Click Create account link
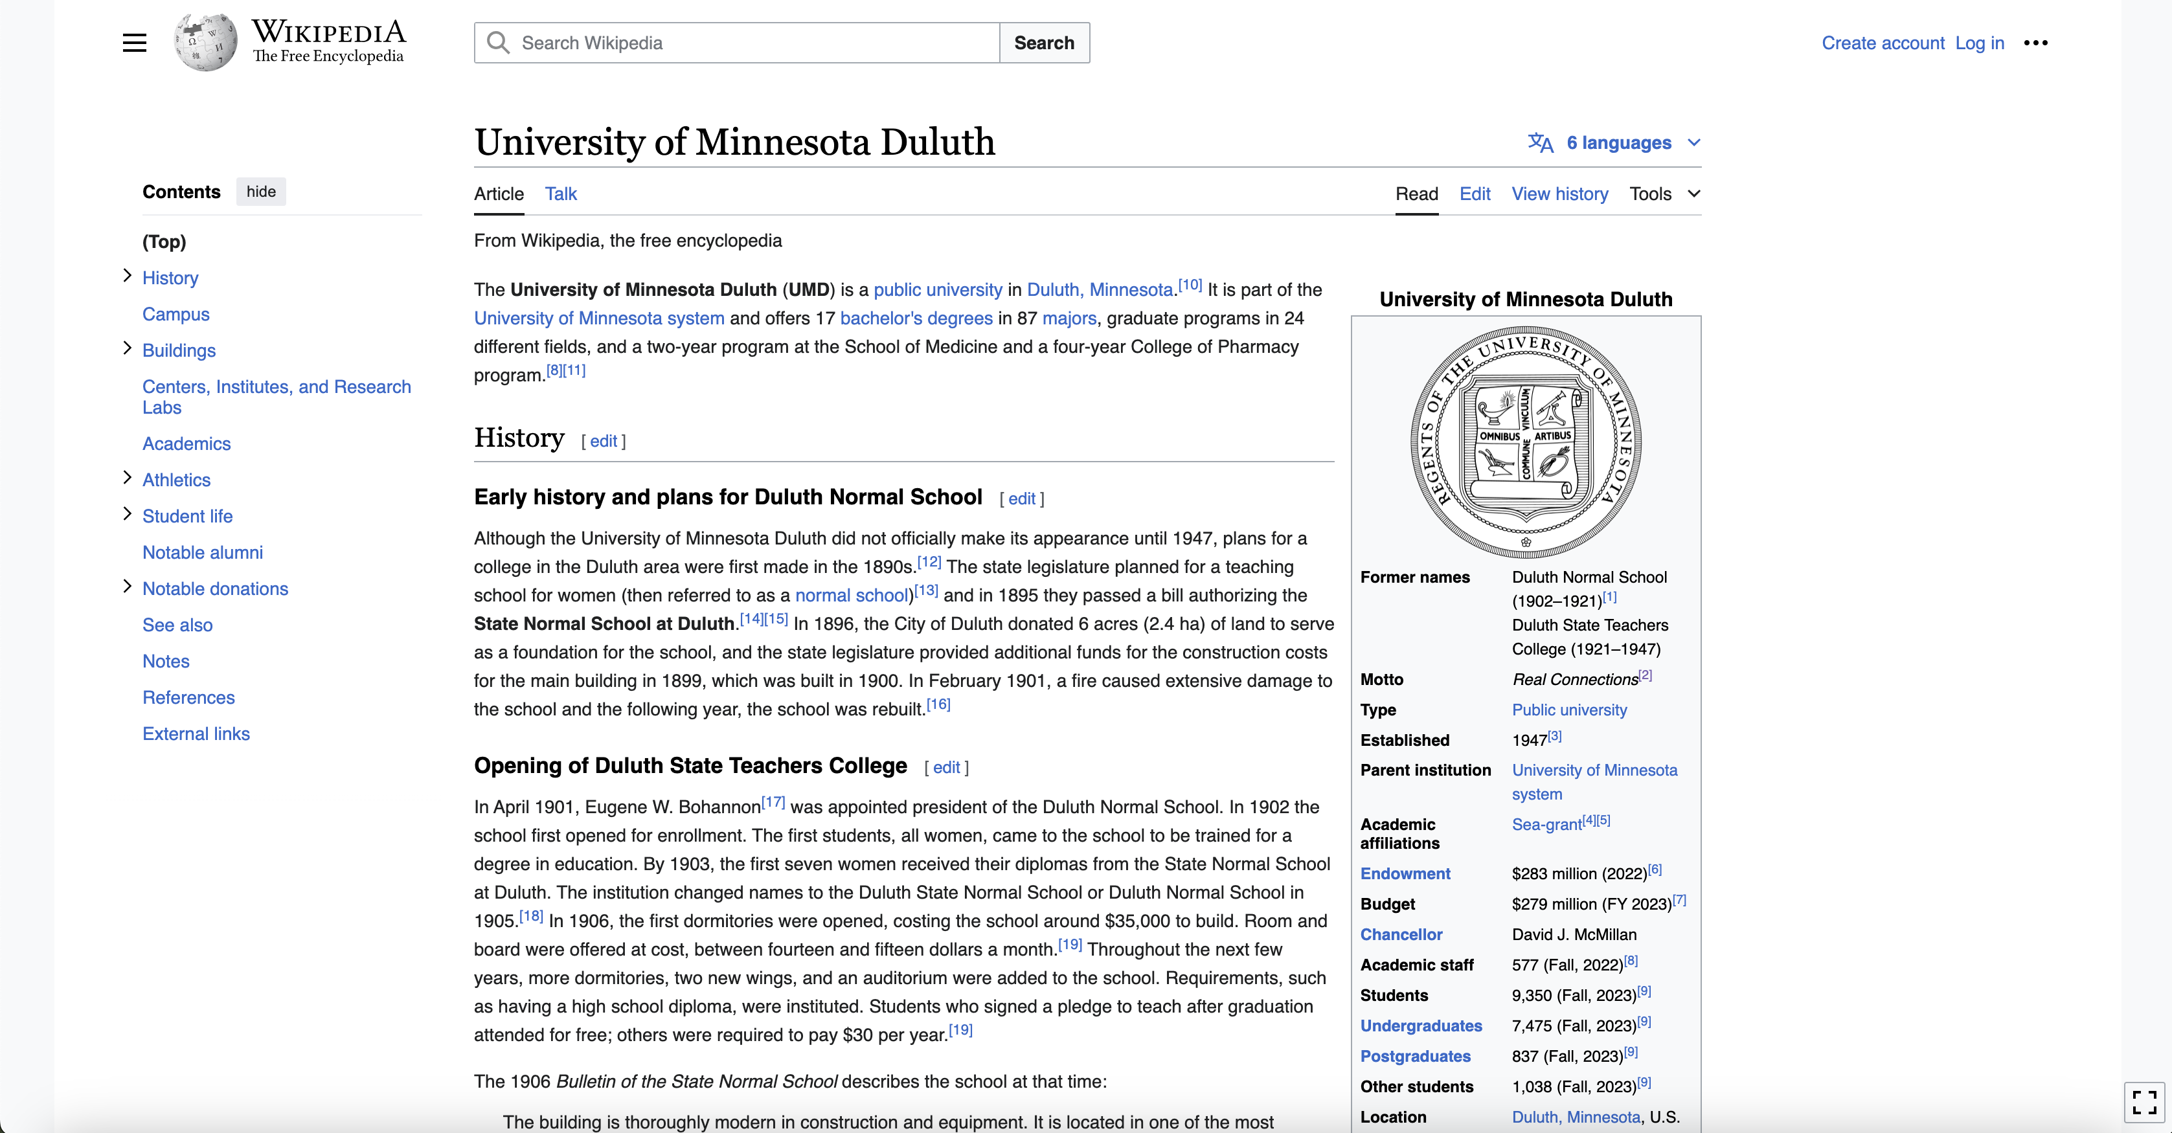2172x1133 pixels. [1883, 43]
